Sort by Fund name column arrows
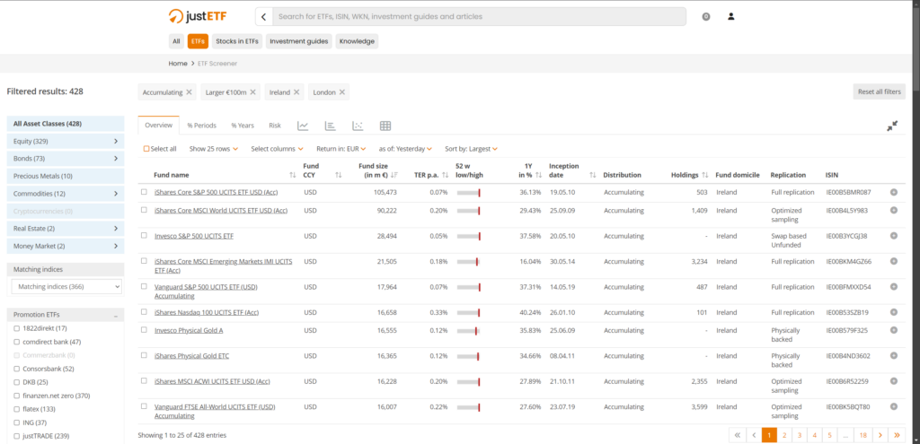The image size is (920, 444). 293,175
